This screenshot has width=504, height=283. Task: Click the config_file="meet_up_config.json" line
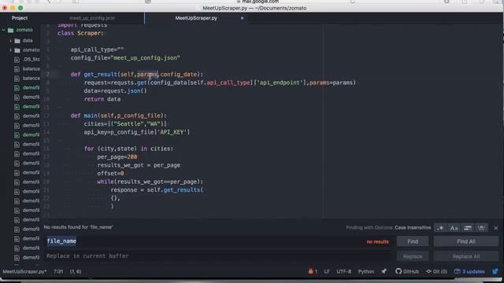click(x=125, y=57)
